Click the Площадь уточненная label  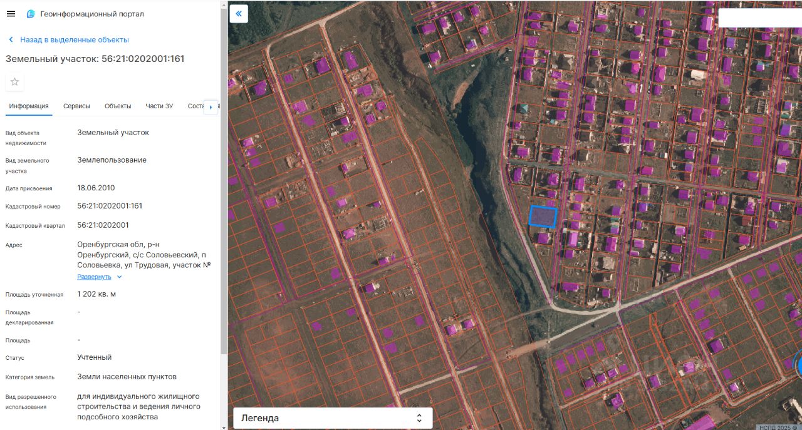[34, 295]
